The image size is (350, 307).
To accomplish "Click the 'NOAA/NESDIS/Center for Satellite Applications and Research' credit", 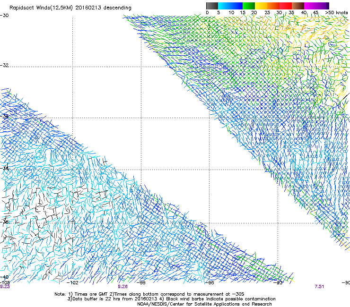I will [204, 304].
